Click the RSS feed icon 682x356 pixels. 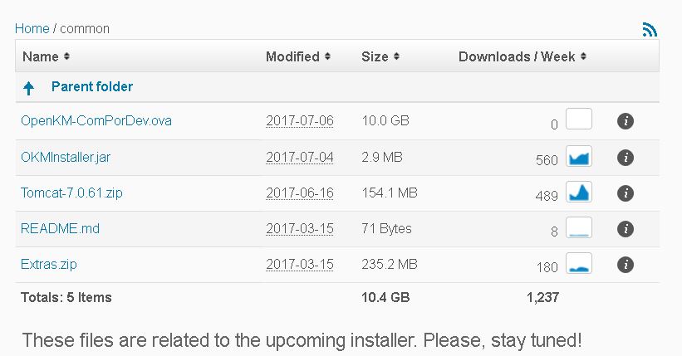click(x=650, y=29)
